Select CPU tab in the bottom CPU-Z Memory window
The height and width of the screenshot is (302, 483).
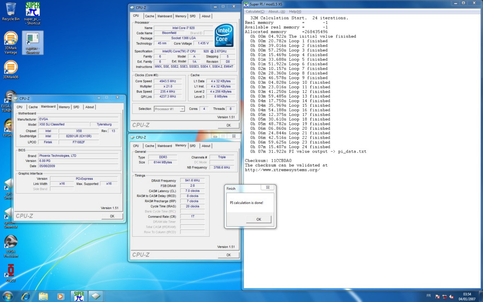pos(136,146)
